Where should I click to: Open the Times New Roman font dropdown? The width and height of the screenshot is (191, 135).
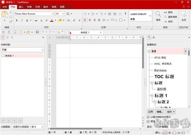53,14
